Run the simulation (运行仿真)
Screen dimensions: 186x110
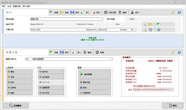(94, 74)
